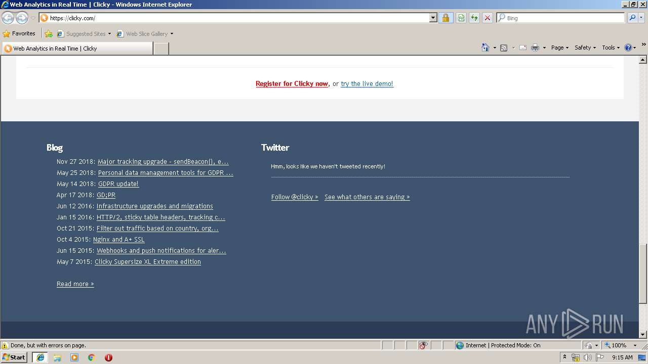Open Personal data management tools for GDPR post

pos(166,173)
